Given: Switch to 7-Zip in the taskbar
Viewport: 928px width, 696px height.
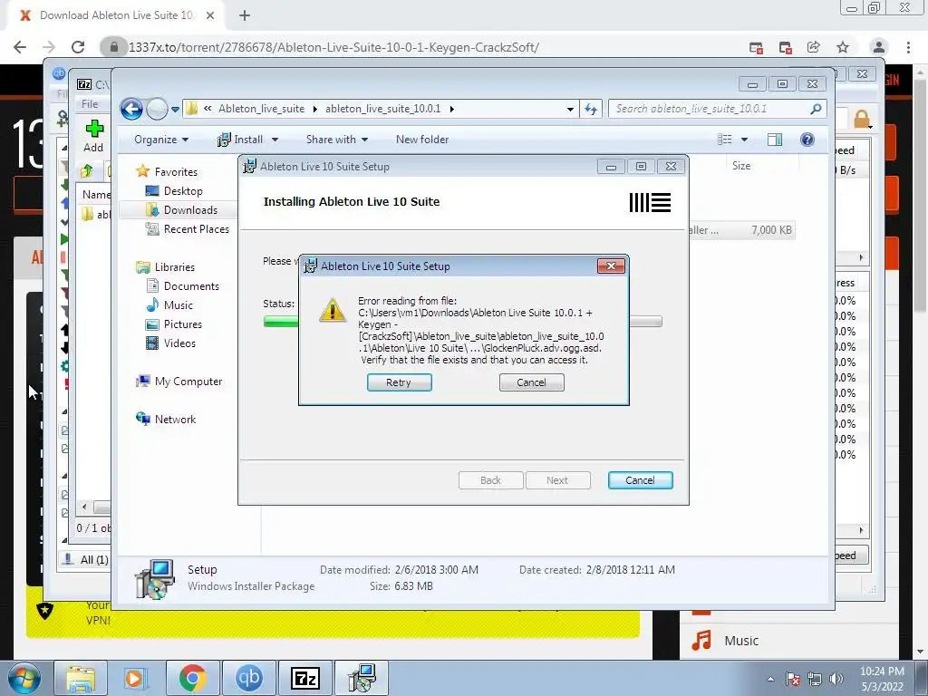Looking at the screenshot, I should (305, 678).
